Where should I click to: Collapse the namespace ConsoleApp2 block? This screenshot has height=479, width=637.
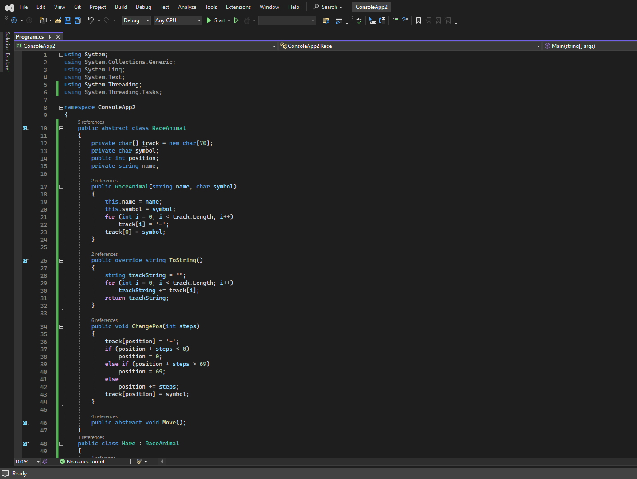[x=61, y=107]
